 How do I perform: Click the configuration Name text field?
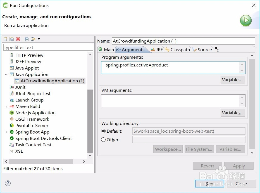pyautogui.click(x=183, y=41)
